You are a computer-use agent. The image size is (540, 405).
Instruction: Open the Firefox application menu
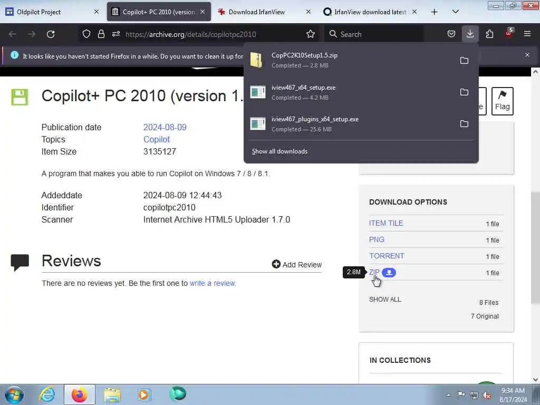[x=527, y=34]
